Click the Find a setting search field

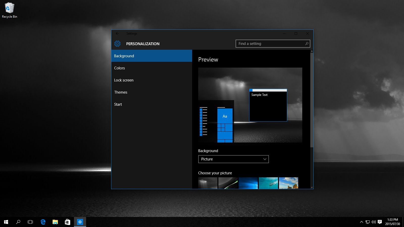point(273,43)
